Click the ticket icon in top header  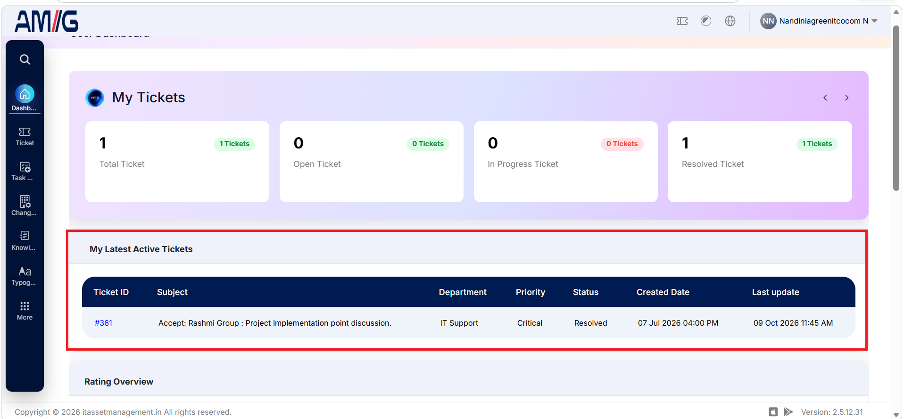pos(682,21)
